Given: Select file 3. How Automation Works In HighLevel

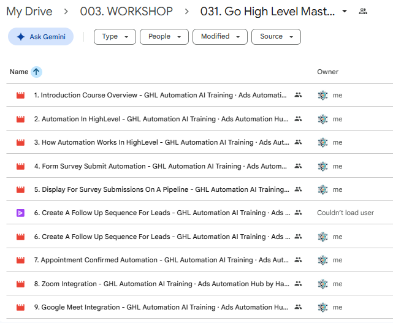Looking at the screenshot, I should click(162, 142).
